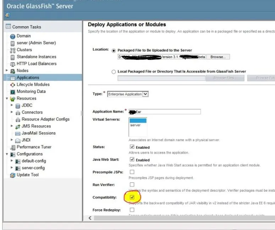
Task: Click the horizontal scrollbar track
Action: (184, 218)
